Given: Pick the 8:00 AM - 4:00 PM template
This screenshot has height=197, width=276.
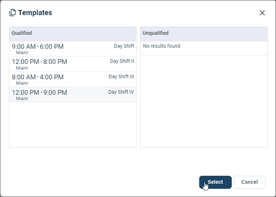Looking at the screenshot, I should tap(73, 79).
